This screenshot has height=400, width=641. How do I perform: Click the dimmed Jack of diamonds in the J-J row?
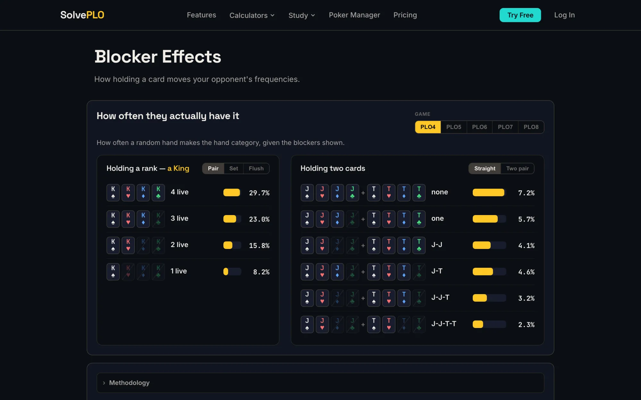(x=337, y=245)
